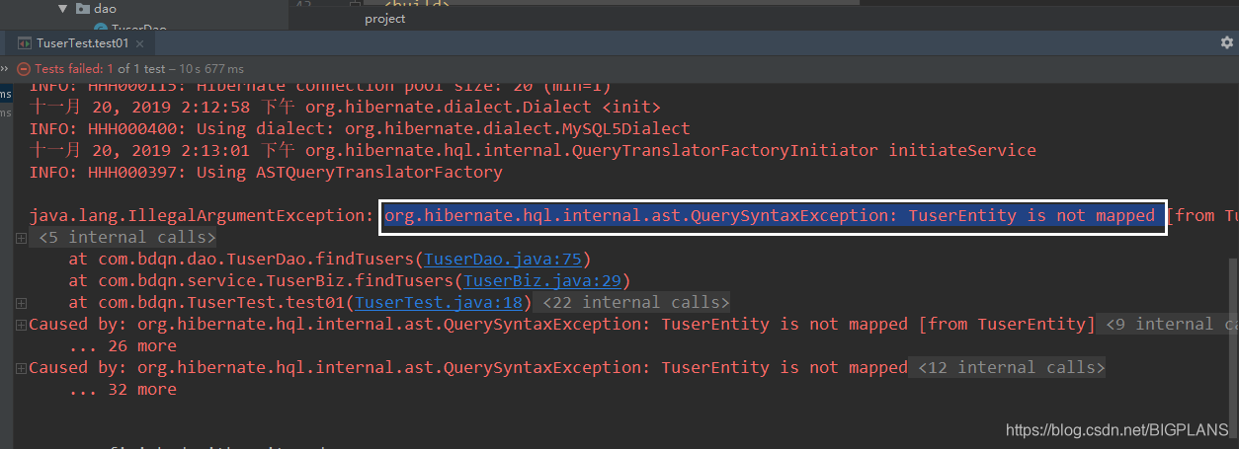1239x449 pixels.
Task: Click the red tests failed status icon
Action: [x=24, y=69]
